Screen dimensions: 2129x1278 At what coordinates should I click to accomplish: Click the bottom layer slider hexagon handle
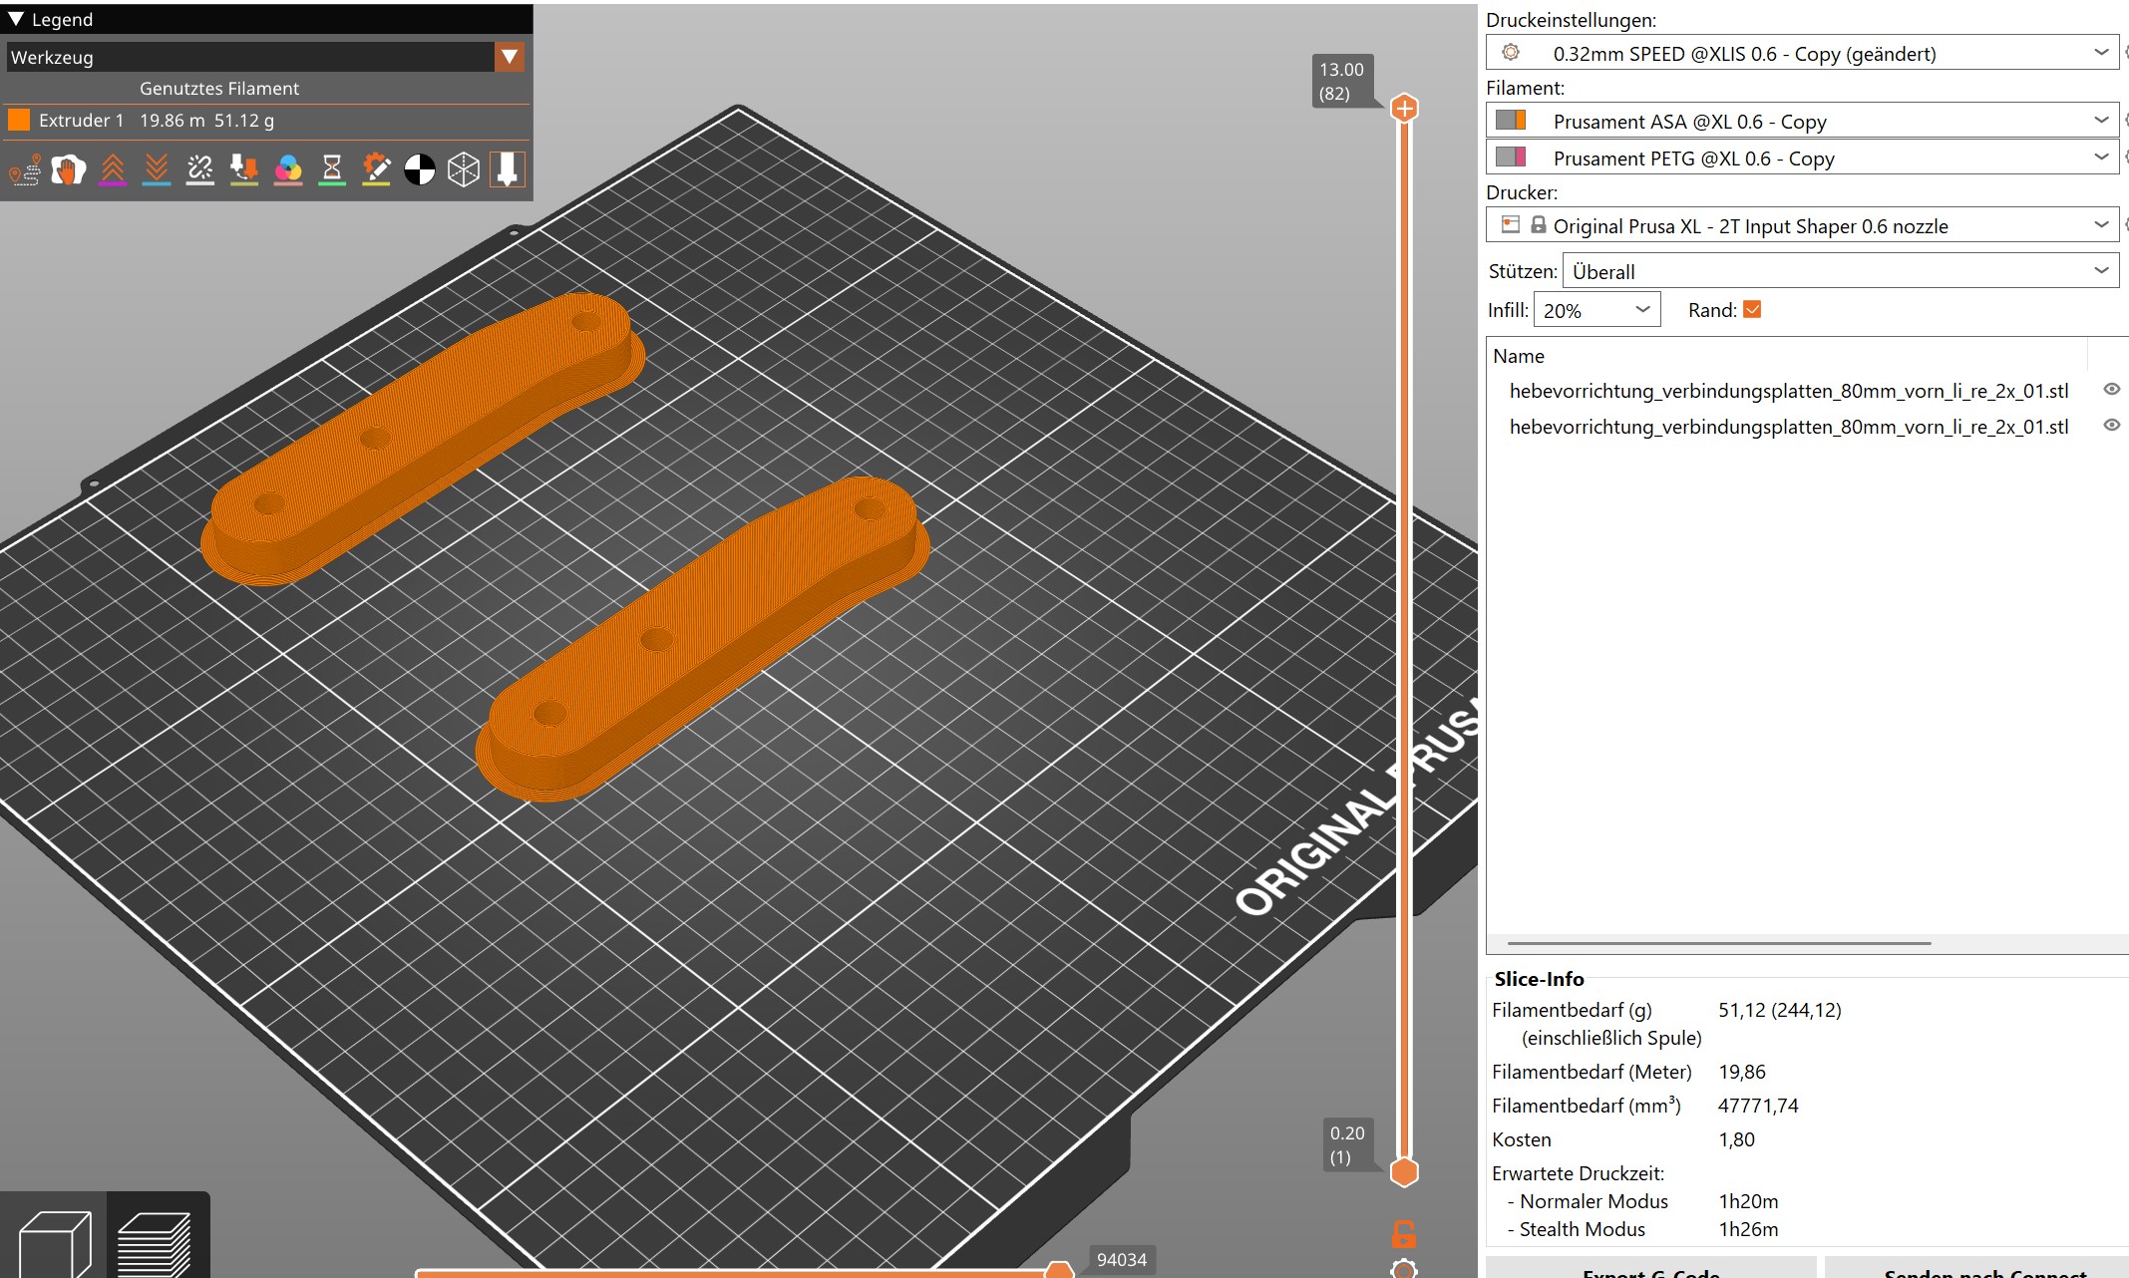point(1404,1172)
